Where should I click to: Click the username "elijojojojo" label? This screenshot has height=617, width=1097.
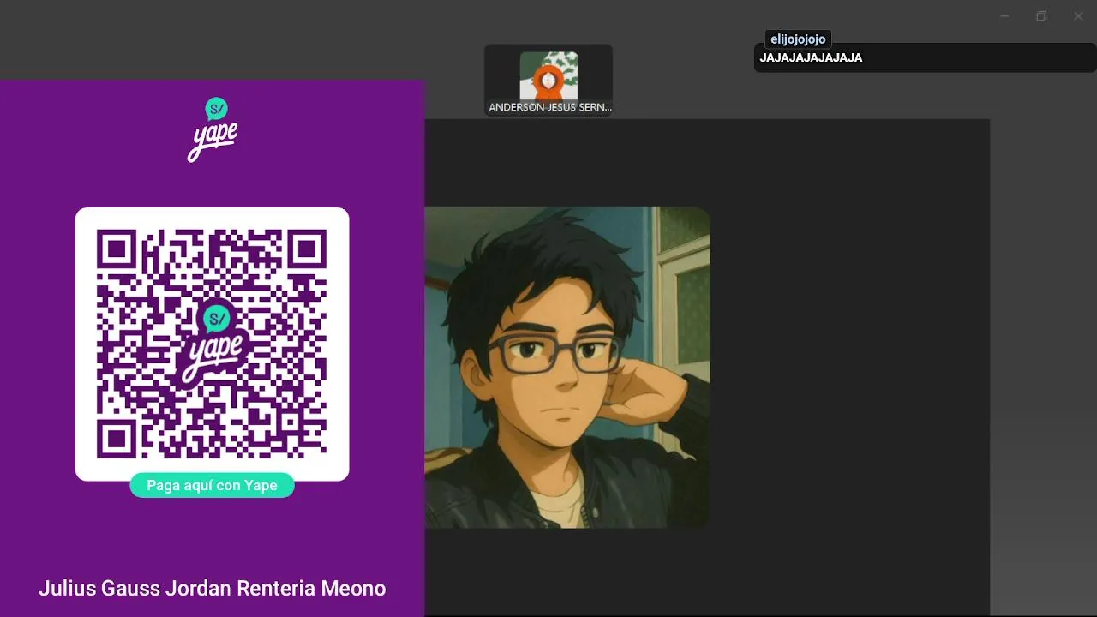(798, 39)
